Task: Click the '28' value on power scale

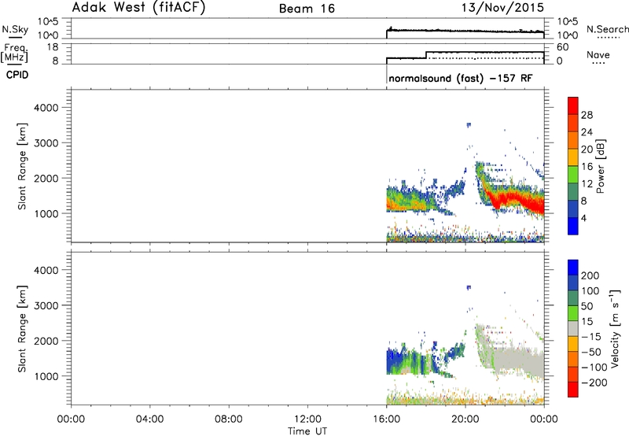Action: click(587, 115)
